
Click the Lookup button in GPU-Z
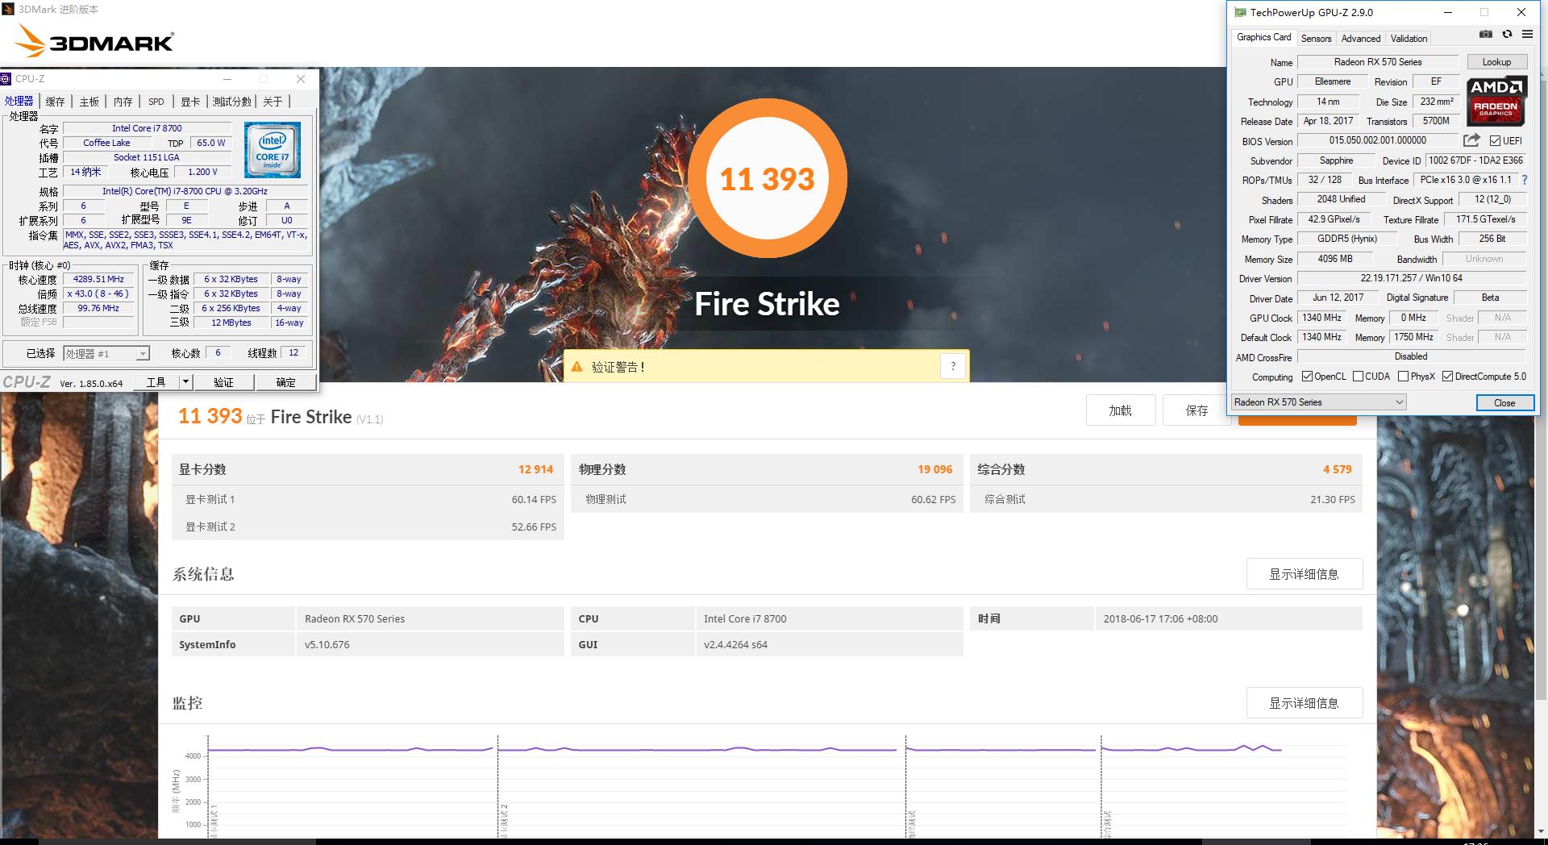[x=1496, y=61]
